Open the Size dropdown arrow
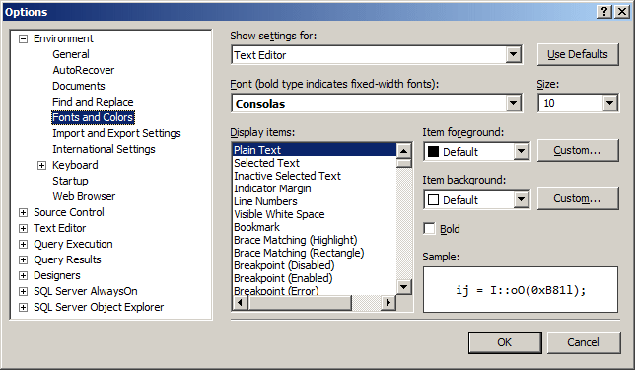635x370 pixels. [x=610, y=103]
